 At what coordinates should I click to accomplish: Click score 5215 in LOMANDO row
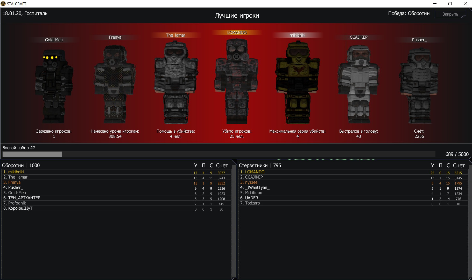[458, 173]
